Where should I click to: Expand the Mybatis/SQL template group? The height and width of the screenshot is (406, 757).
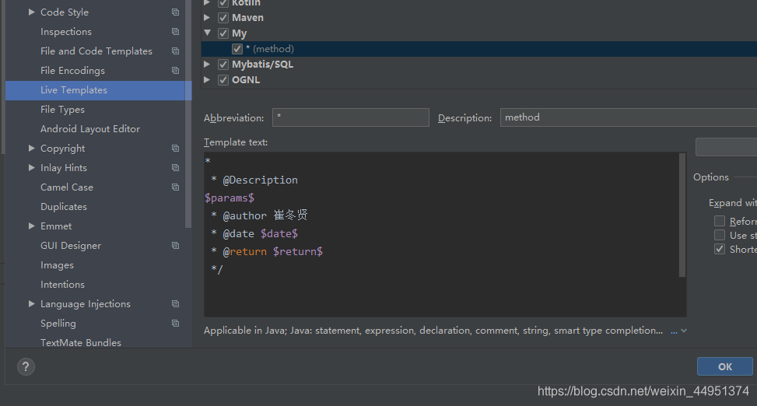point(207,65)
